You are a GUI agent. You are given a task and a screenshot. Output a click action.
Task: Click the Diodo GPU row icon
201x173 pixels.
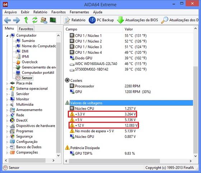[72, 58]
